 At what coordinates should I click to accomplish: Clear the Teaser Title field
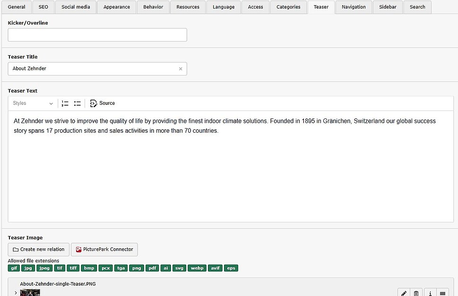tap(181, 69)
